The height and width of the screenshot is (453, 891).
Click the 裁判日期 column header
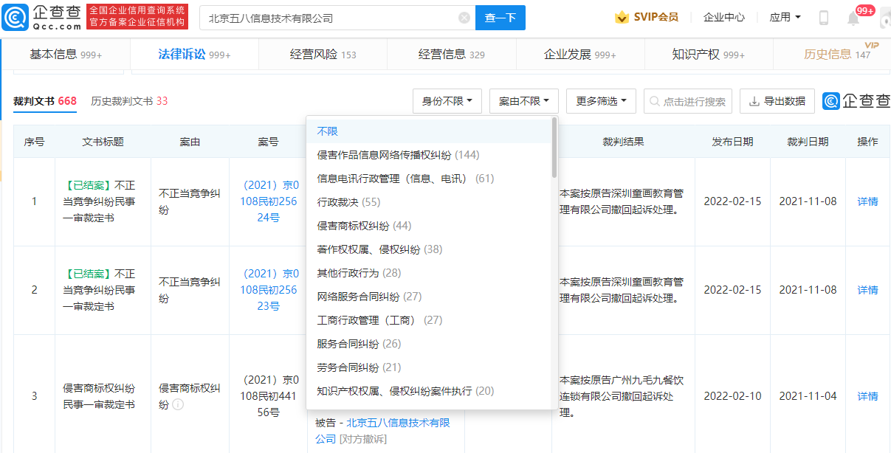(808, 142)
